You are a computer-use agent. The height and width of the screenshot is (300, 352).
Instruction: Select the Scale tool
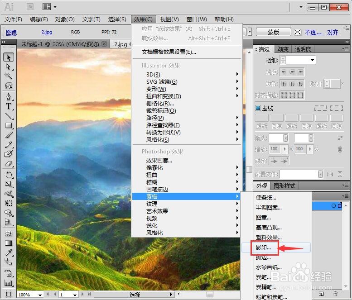coord(9,184)
